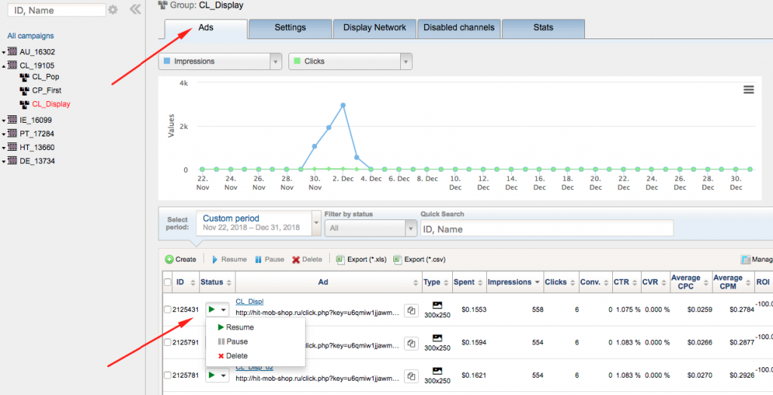Click the gear icon beside the search box
Viewport: 773px width, 395px height.
coord(113,10)
